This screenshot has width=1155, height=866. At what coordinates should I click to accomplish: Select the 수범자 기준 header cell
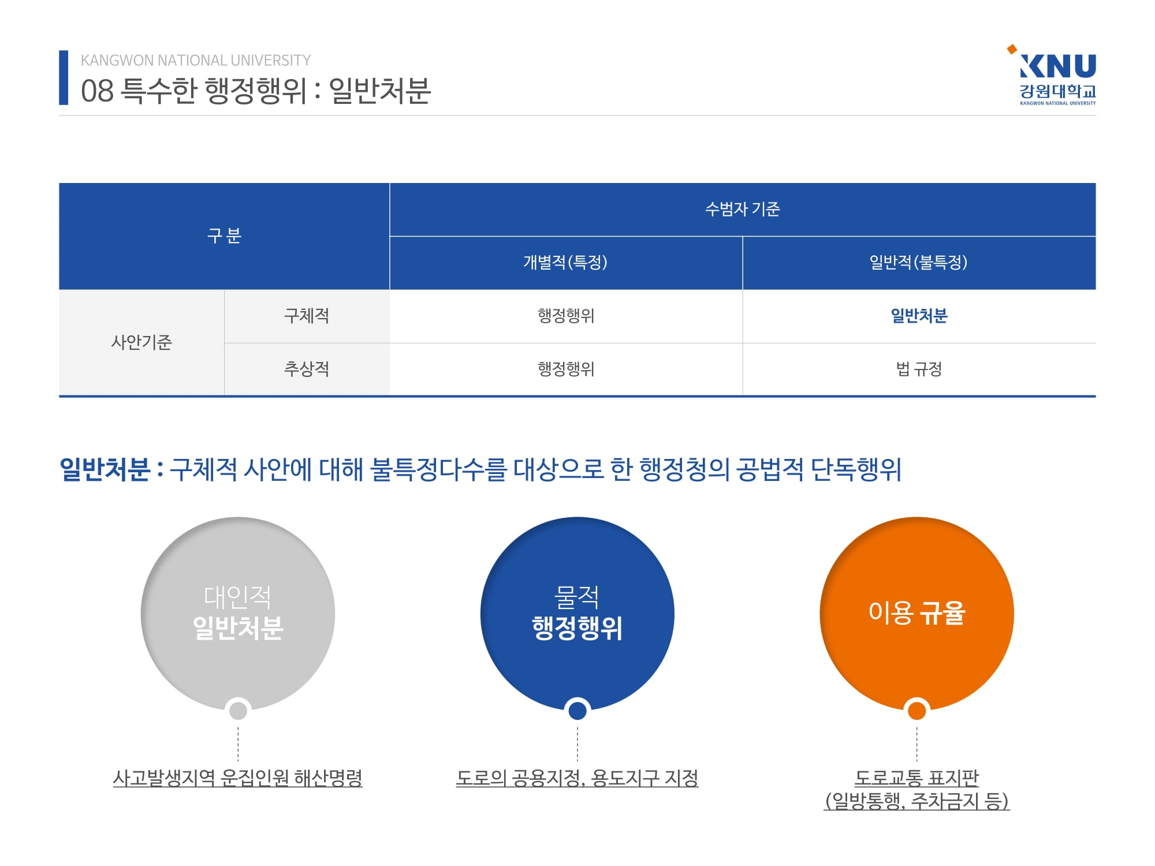click(742, 209)
